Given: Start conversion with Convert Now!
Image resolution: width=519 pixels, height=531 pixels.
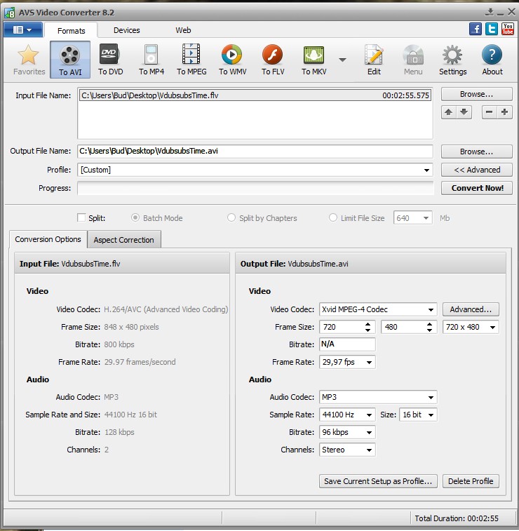Looking at the screenshot, I should [x=476, y=188].
